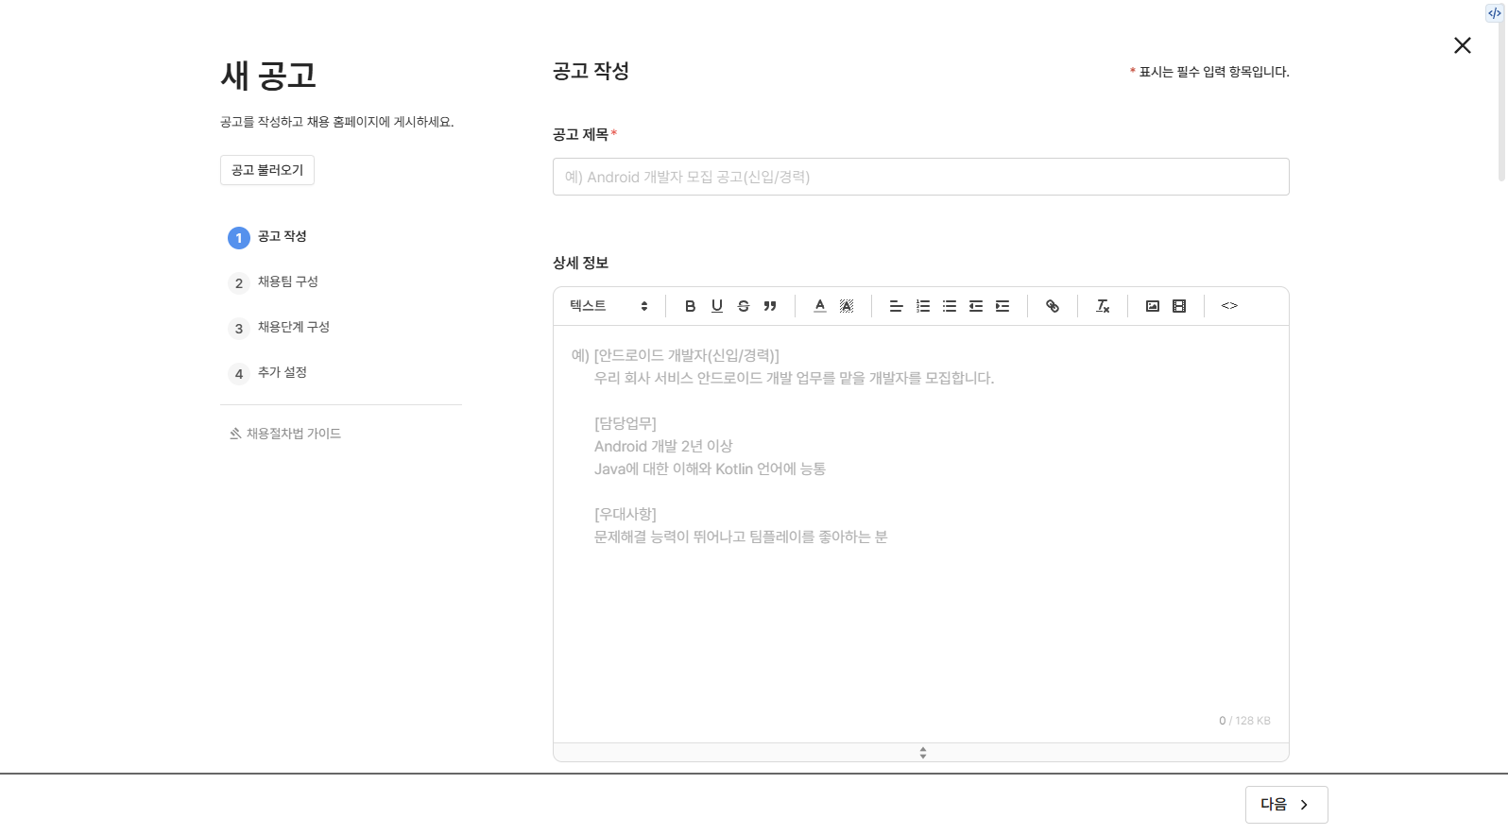
Task: Select step 2 채용팀 구성
Action: (x=273, y=282)
